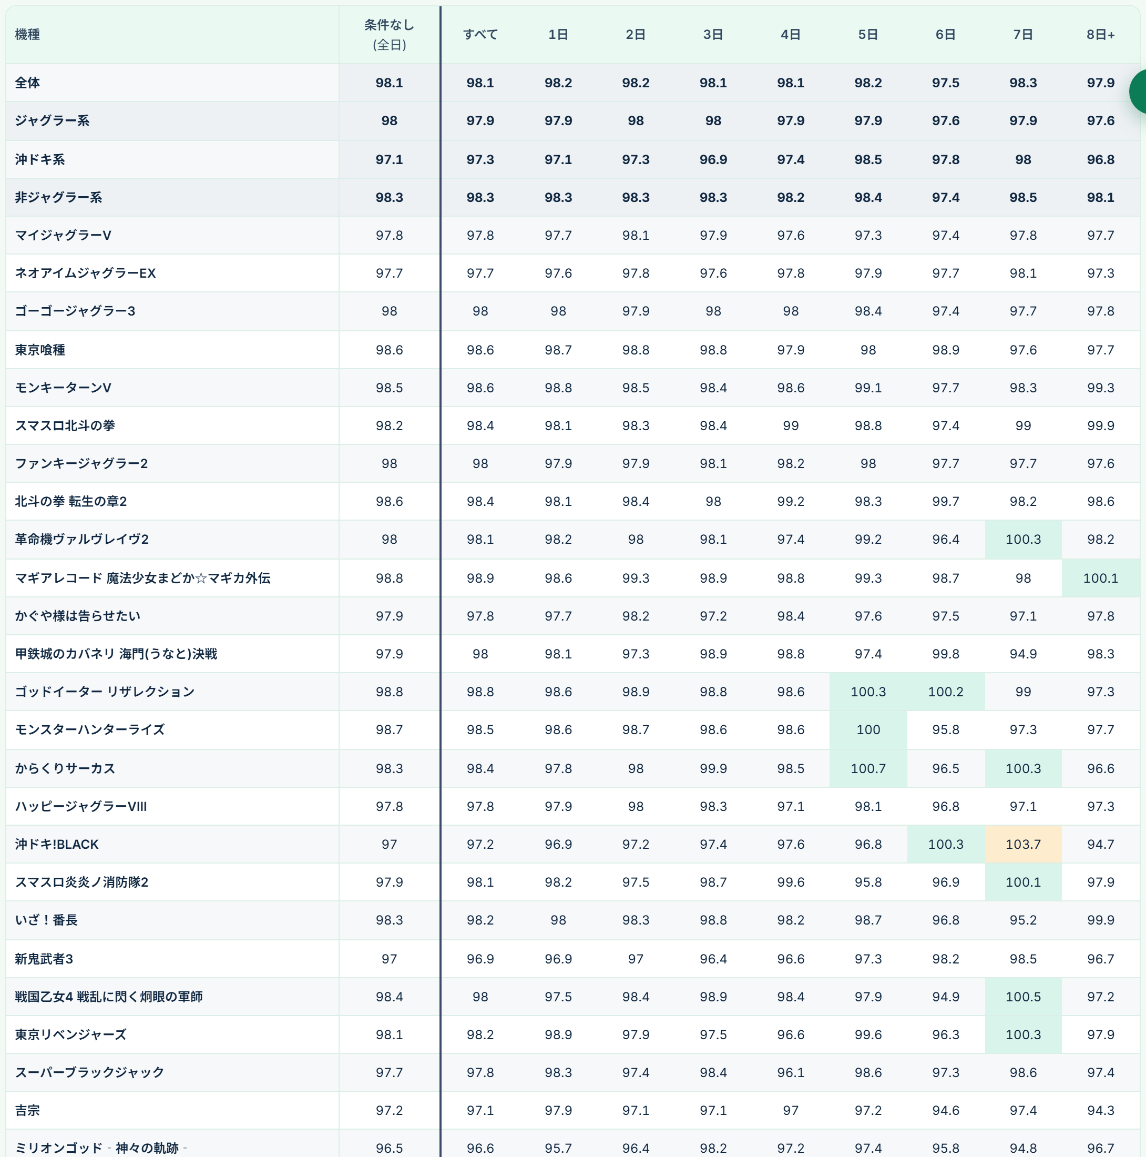The width and height of the screenshot is (1146, 1157).
Task: Click the 甲鉄城のカバネリ 海門(うなと)決戦 name
Action: click(x=116, y=653)
